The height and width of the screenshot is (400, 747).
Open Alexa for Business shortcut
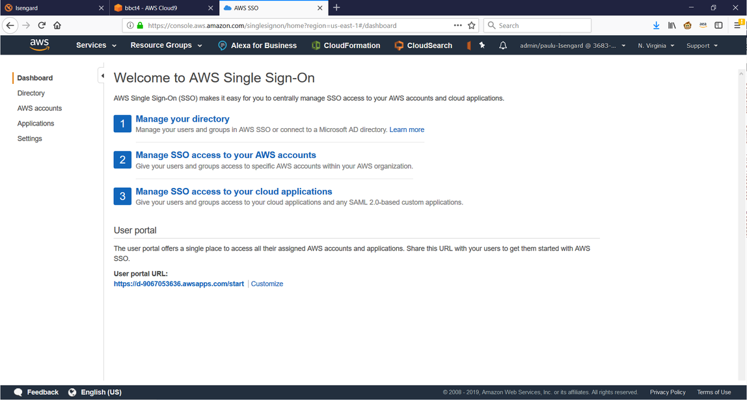257,46
